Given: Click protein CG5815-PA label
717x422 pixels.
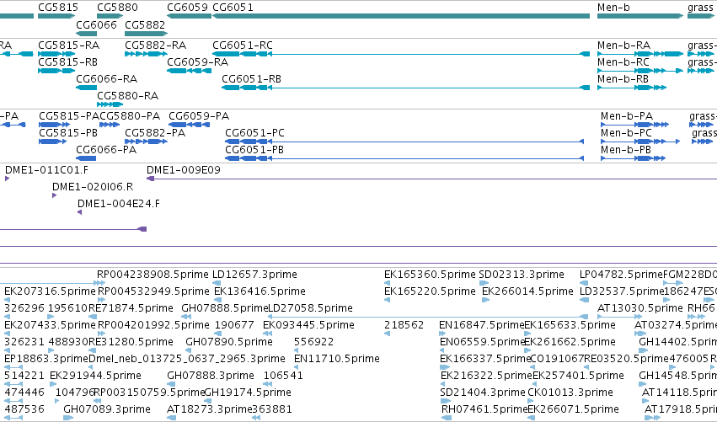Looking at the screenshot, I should point(69,116).
